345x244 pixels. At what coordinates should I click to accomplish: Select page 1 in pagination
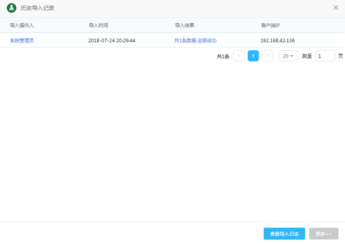coord(253,56)
